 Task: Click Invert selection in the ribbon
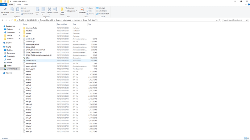tap(103, 14)
